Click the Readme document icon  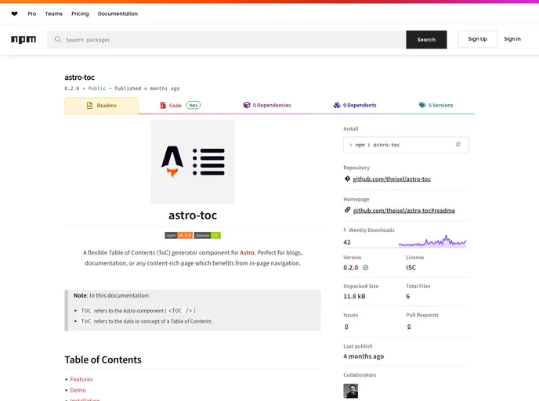click(90, 105)
